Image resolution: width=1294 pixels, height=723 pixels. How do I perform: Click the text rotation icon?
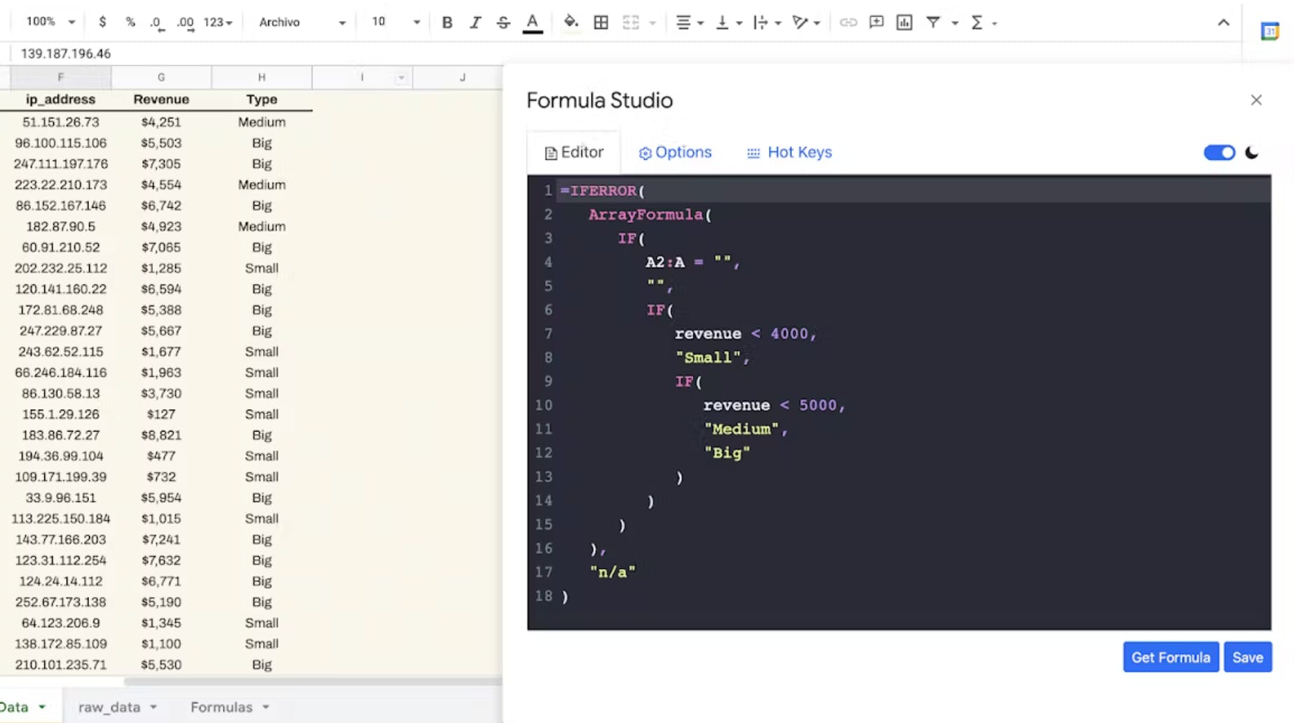coord(801,22)
